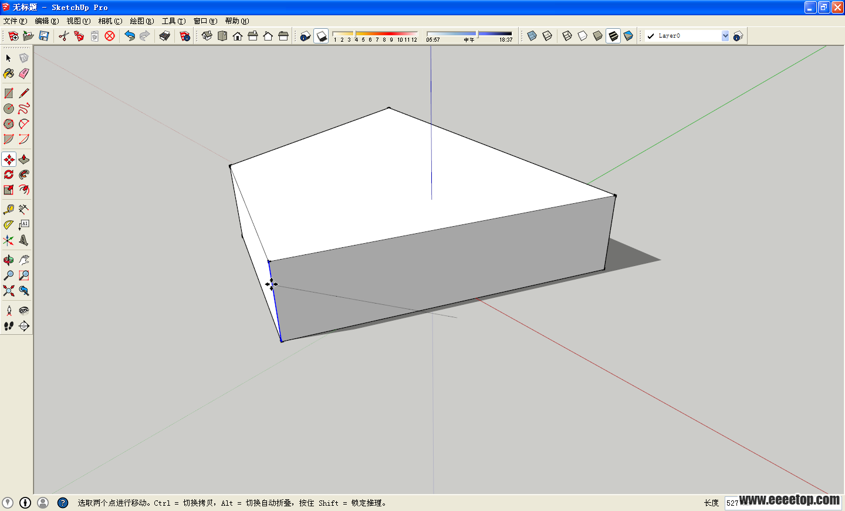Activate the Text label tool
Image resolution: width=845 pixels, height=511 pixels.
click(x=24, y=225)
